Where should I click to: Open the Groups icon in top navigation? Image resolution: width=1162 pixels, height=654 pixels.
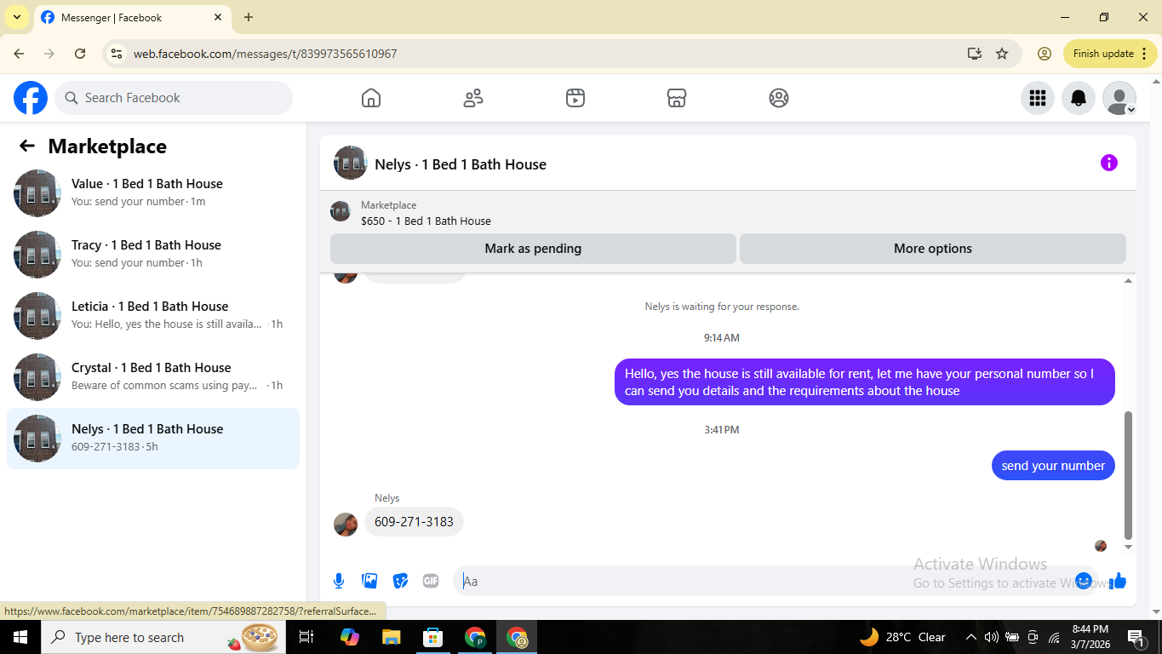click(779, 98)
